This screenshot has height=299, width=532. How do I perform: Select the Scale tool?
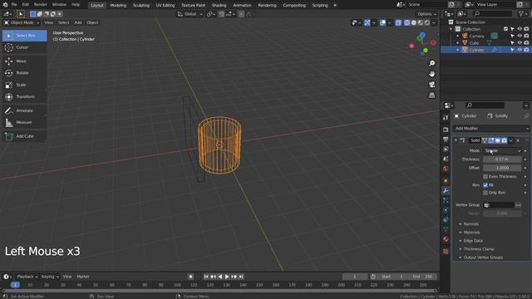24,85
